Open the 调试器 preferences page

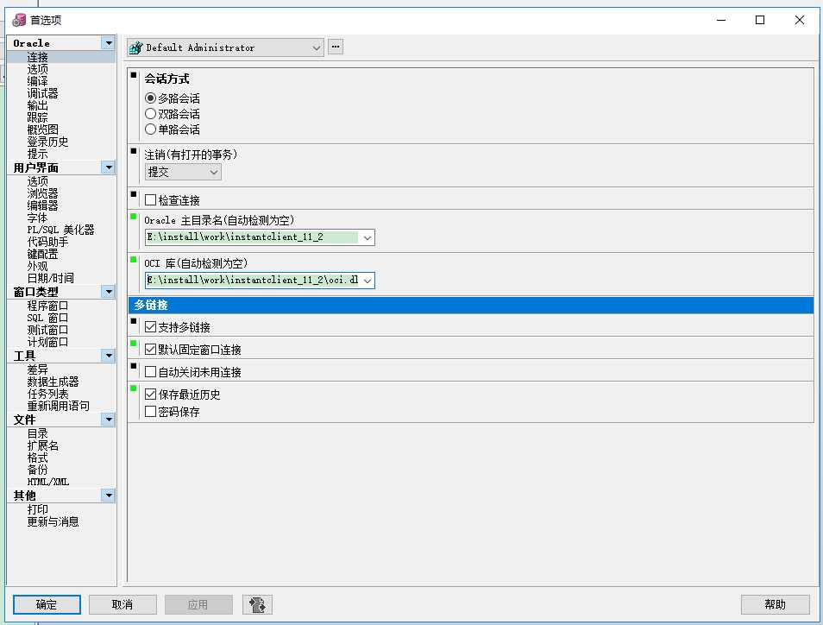click(x=42, y=93)
